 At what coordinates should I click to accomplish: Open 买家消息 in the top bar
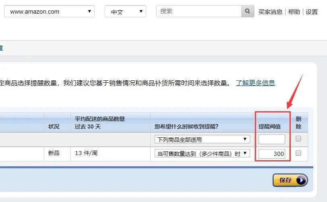(x=270, y=12)
